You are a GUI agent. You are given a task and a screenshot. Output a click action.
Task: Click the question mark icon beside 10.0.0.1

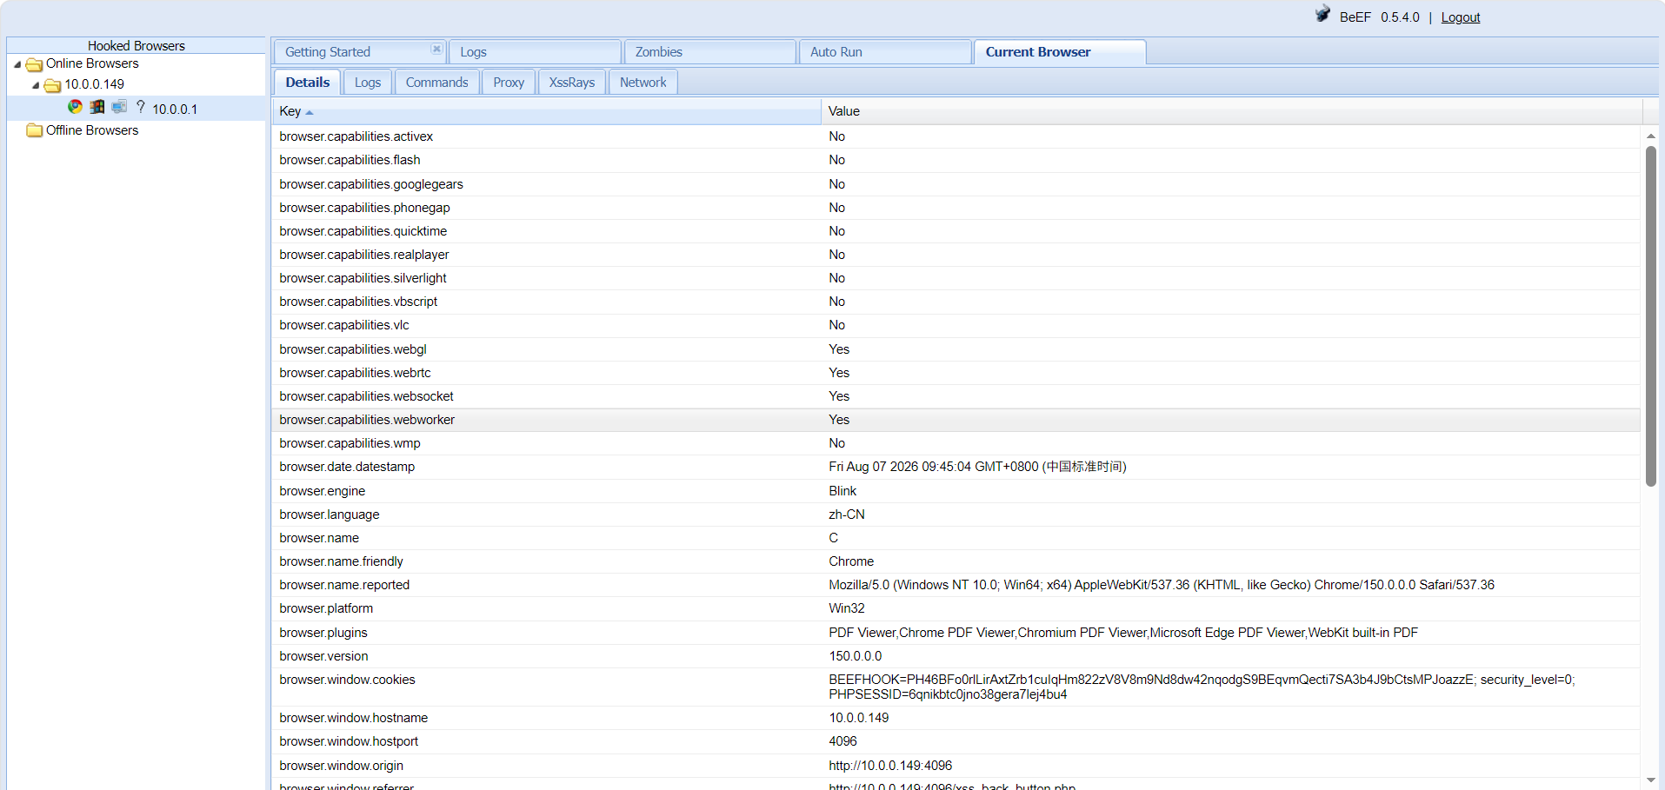(141, 107)
